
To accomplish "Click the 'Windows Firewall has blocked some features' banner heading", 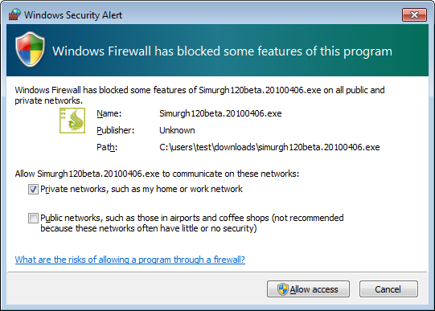I will pyautogui.click(x=222, y=51).
